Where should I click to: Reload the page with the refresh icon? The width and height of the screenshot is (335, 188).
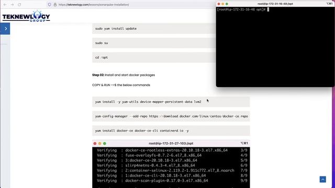[19, 5]
